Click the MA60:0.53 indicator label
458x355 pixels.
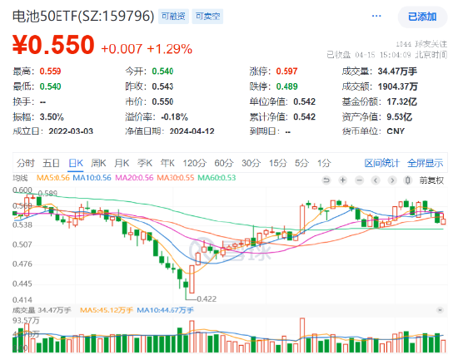tap(217, 178)
